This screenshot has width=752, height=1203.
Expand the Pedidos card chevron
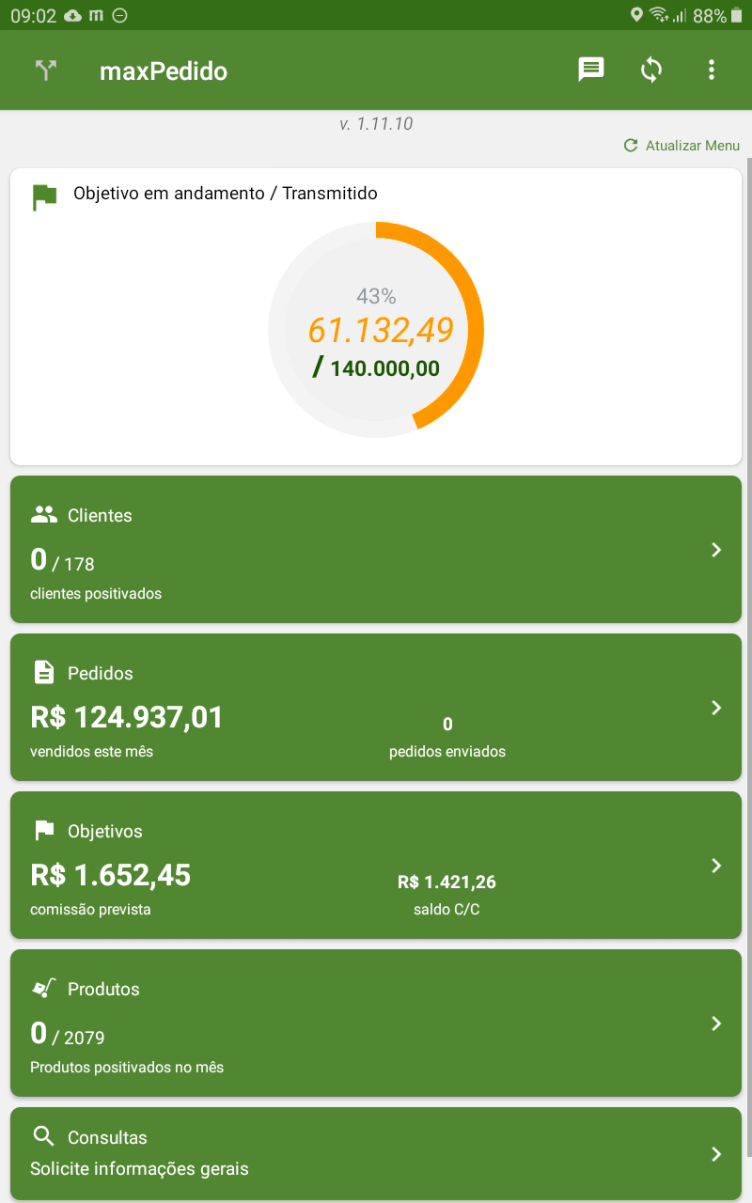[x=716, y=708]
